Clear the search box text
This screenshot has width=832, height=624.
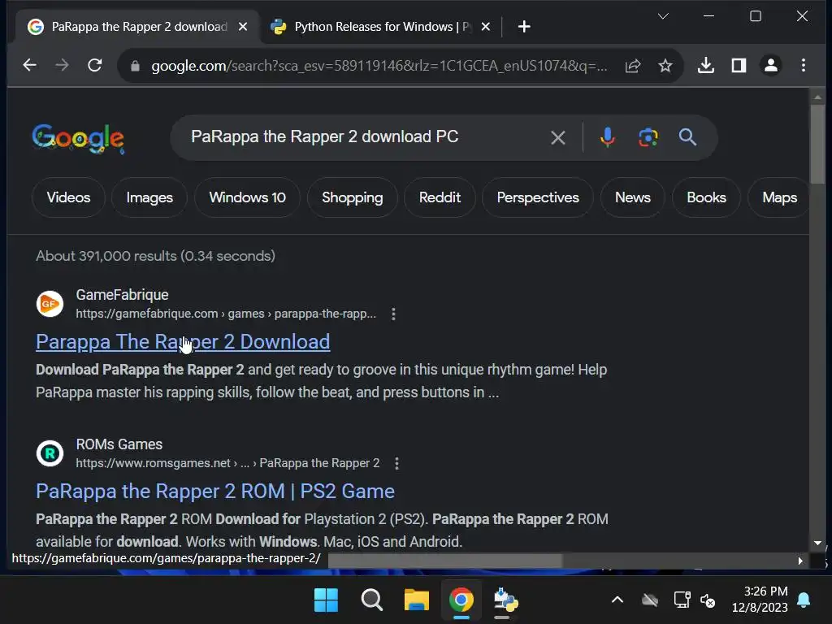557,138
